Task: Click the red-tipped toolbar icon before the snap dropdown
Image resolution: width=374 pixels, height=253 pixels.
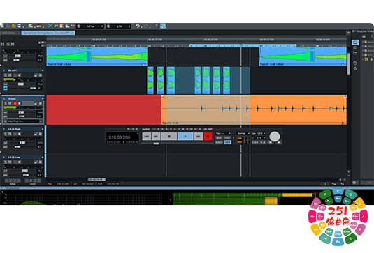Action: [x=73, y=26]
